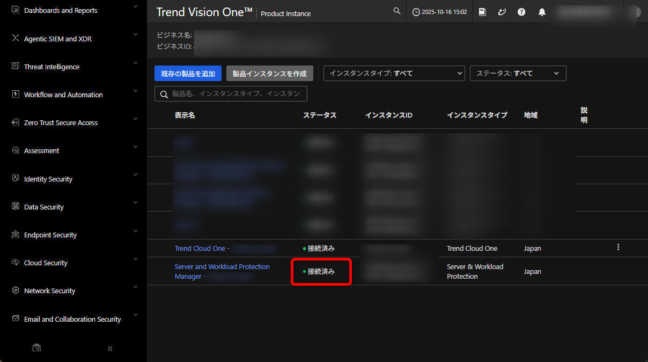The height and width of the screenshot is (362, 648).
Task: Click the Server & Workload Protection type cell
Action: (x=475, y=271)
